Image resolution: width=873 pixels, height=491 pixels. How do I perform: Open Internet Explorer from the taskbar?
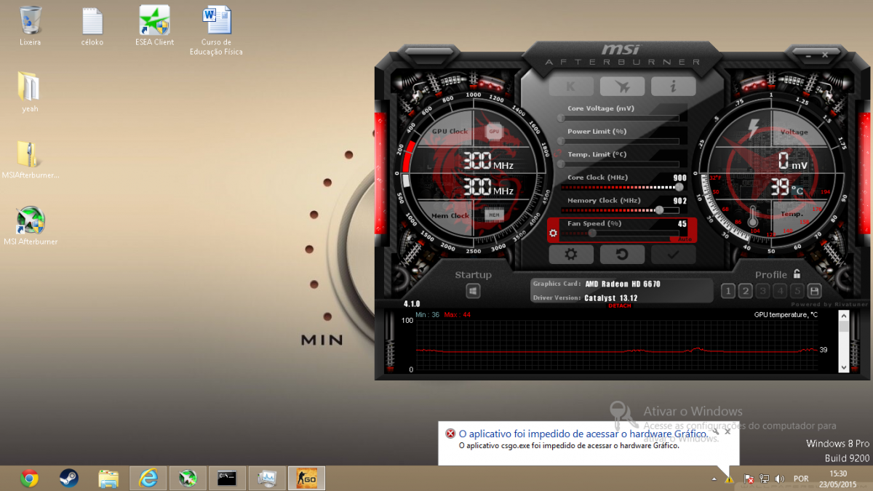(148, 479)
